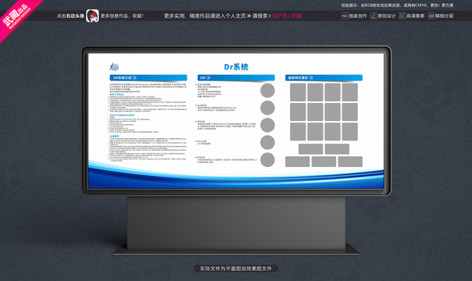
Task: Open the pink 用户名>武藏 link
Action: (287, 16)
